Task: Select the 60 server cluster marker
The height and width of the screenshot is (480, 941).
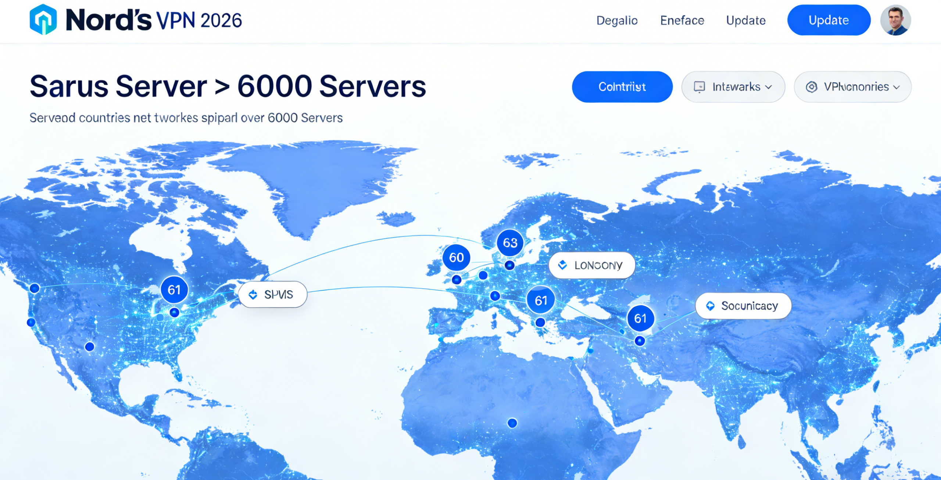Action: pyautogui.click(x=456, y=257)
